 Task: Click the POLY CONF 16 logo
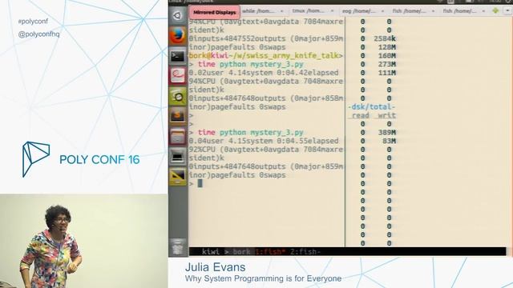[x=81, y=159]
